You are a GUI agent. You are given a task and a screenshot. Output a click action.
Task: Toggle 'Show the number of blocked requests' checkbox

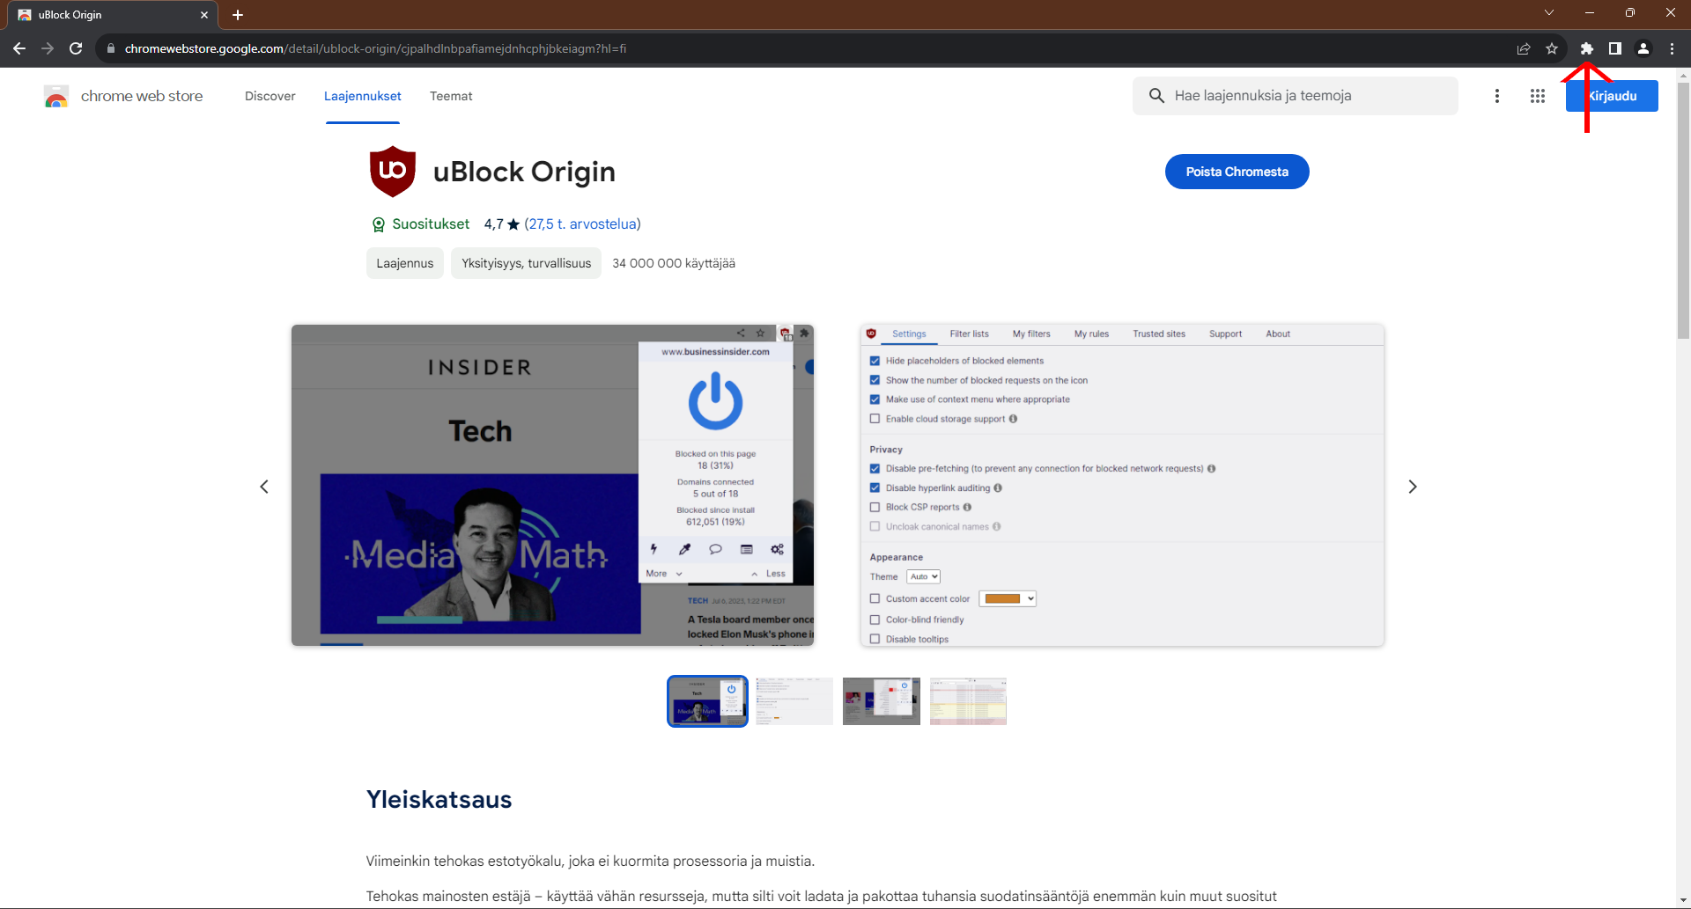click(x=875, y=380)
